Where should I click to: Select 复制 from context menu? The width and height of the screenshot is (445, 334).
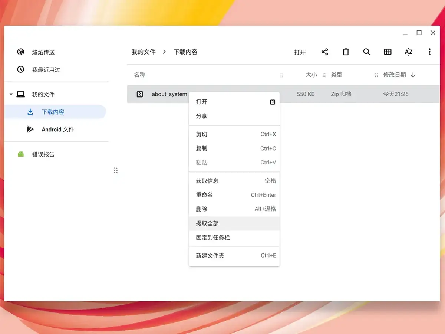(234, 148)
